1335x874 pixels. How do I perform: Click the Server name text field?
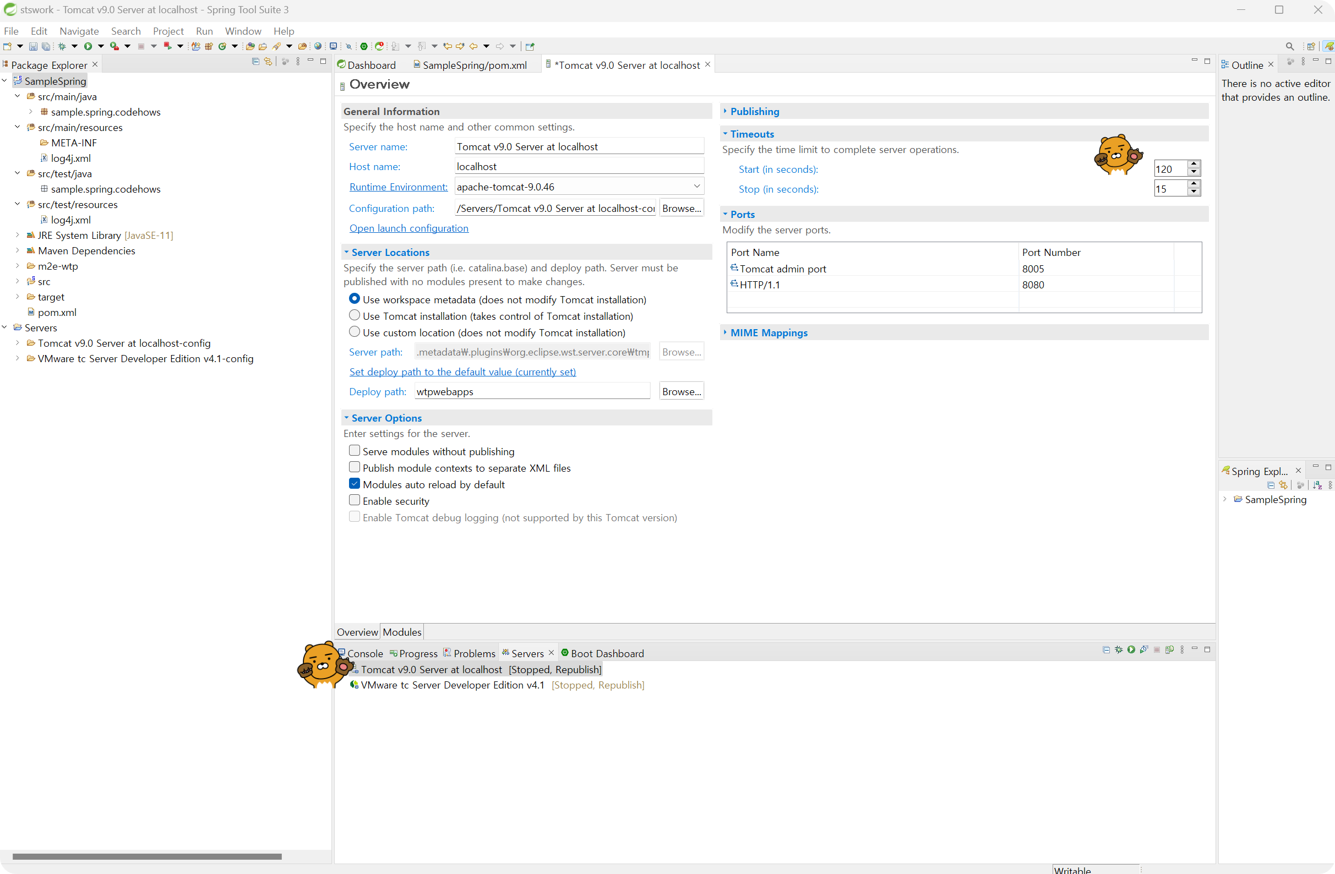(x=579, y=146)
